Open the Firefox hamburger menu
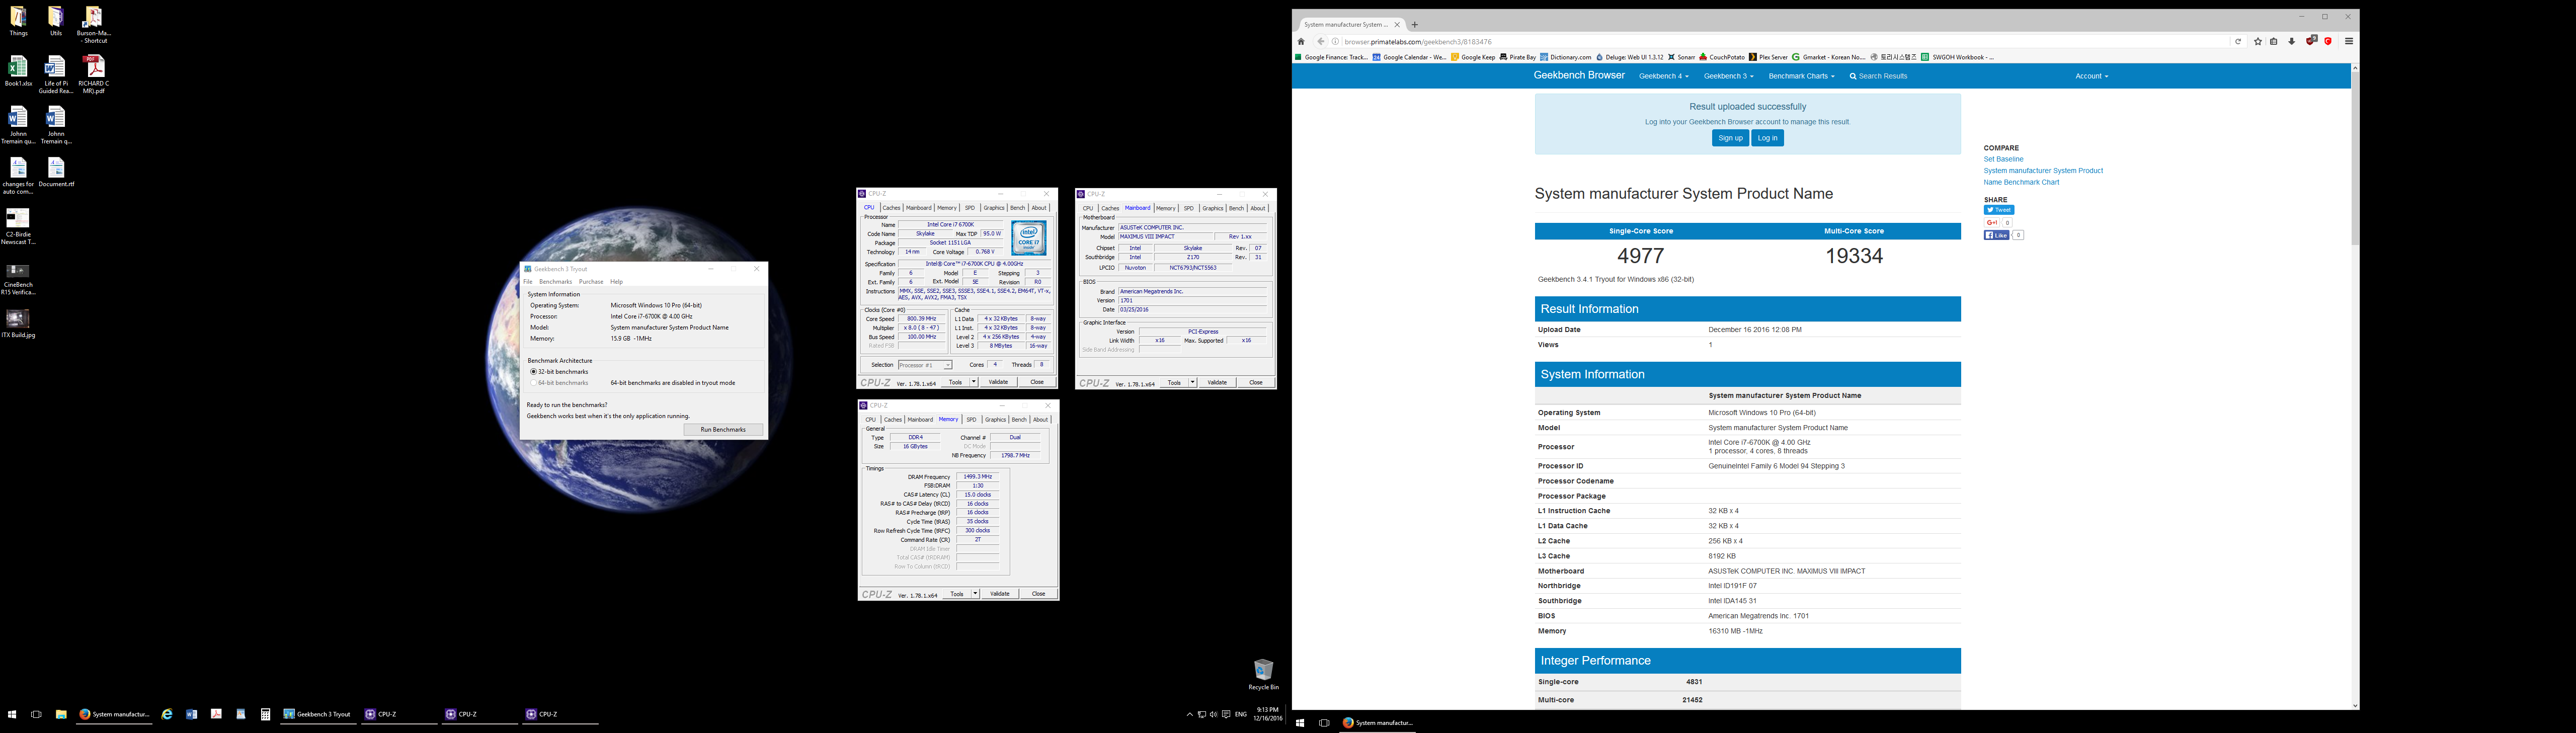This screenshot has height=733, width=2576. point(2349,42)
